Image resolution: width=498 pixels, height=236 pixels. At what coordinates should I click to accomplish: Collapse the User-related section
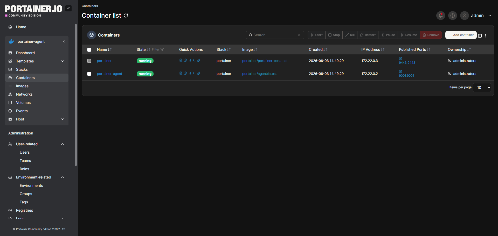coord(63,144)
